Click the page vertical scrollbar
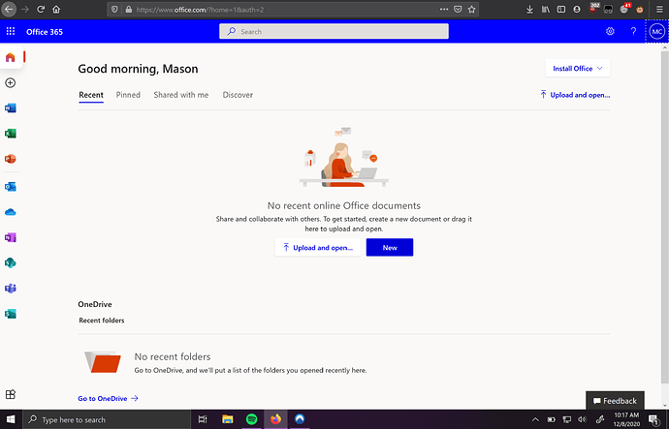Screen dimensions: 669x429 665,217
